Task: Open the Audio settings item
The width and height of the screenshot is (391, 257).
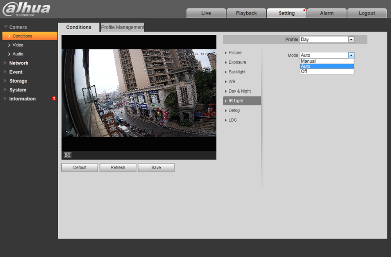Action: pyautogui.click(x=18, y=54)
